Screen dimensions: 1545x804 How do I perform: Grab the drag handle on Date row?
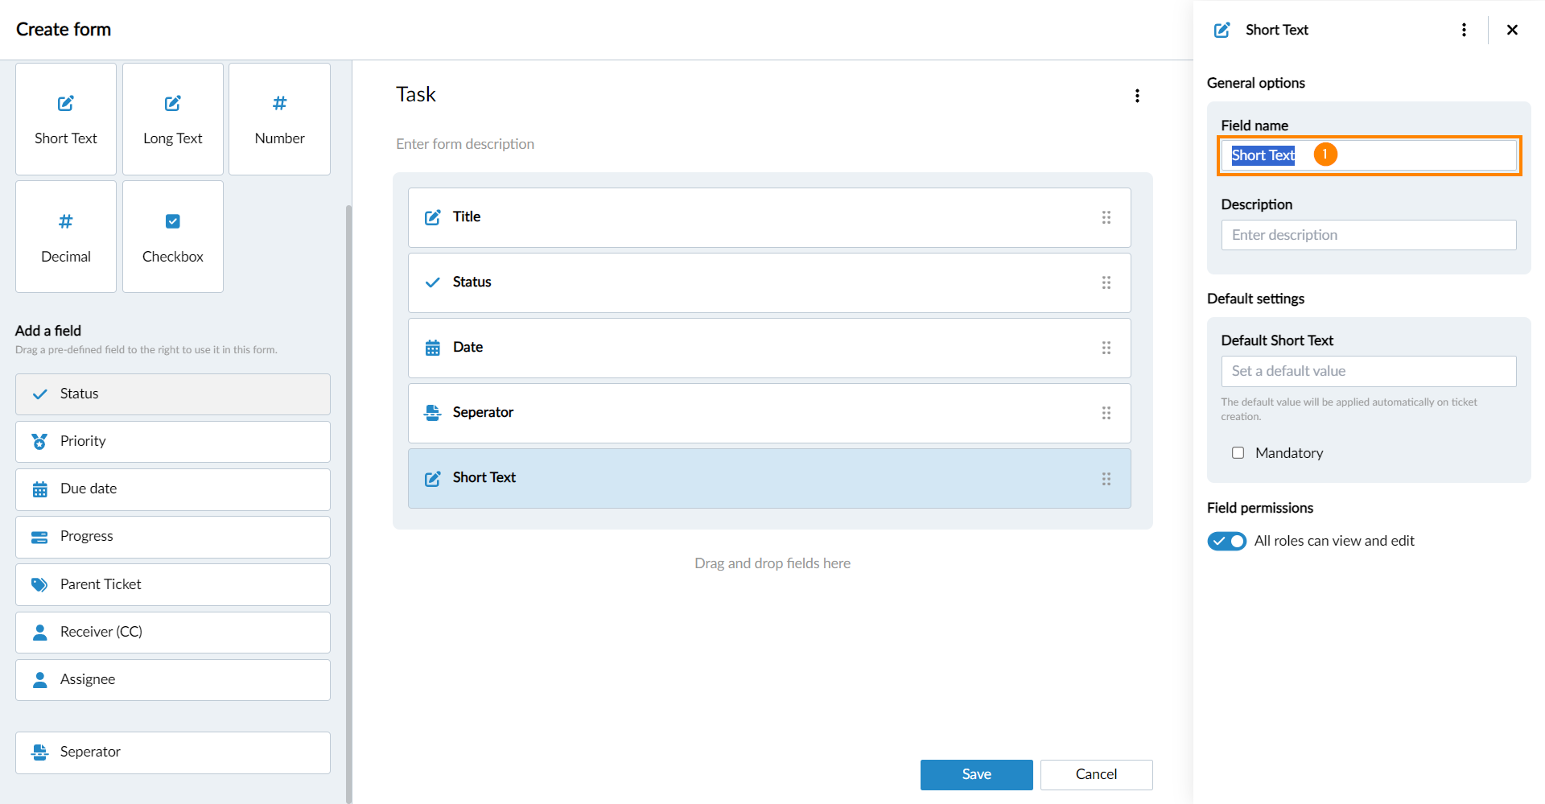coord(1106,348)
